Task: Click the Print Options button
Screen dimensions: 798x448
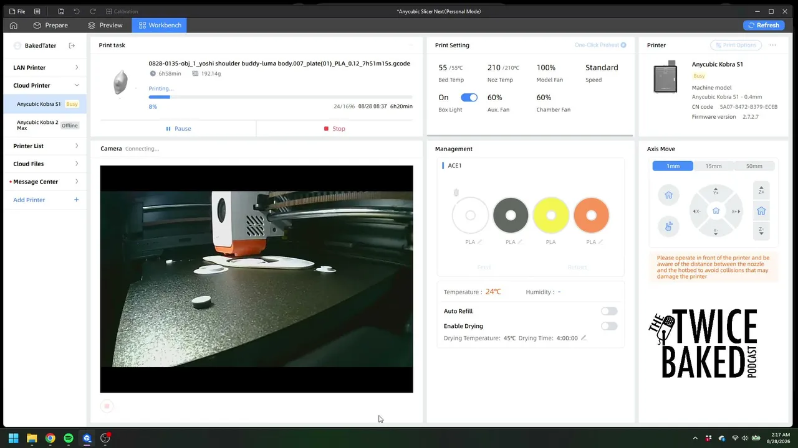Action: pyautogui.click(x=736, y=45)
